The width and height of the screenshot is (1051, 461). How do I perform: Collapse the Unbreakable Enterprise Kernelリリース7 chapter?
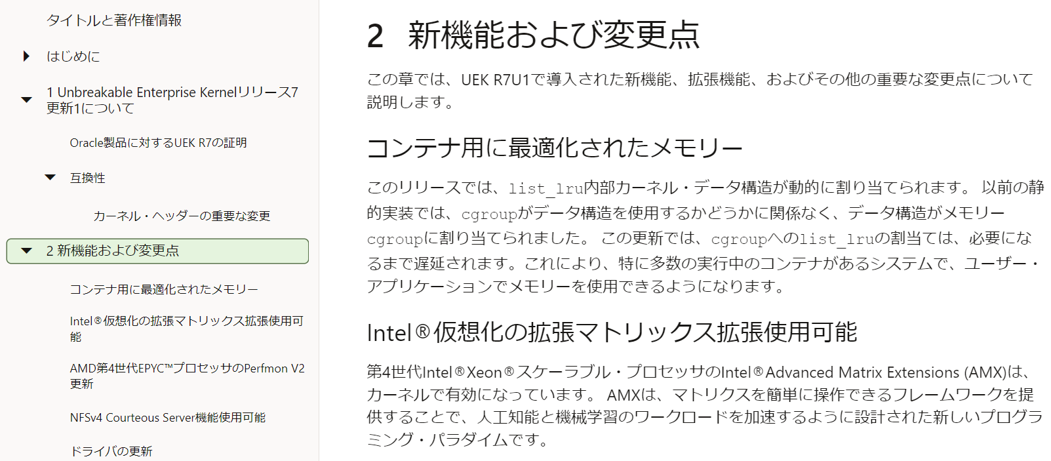pos(26,99)
